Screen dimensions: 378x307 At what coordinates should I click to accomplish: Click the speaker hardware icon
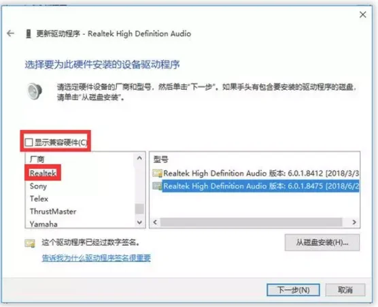(x=35, y=91)
